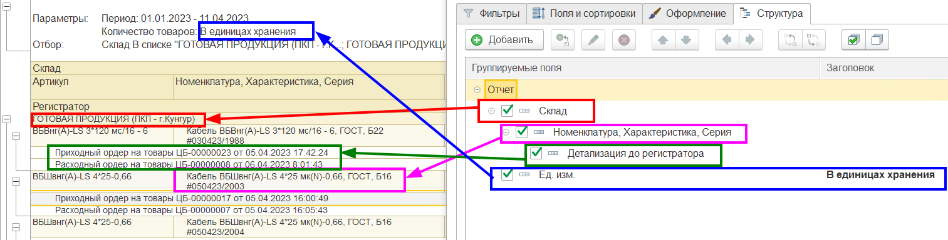
Task: Disable the Ед. изм. checkbox
Action: point(508,175)
